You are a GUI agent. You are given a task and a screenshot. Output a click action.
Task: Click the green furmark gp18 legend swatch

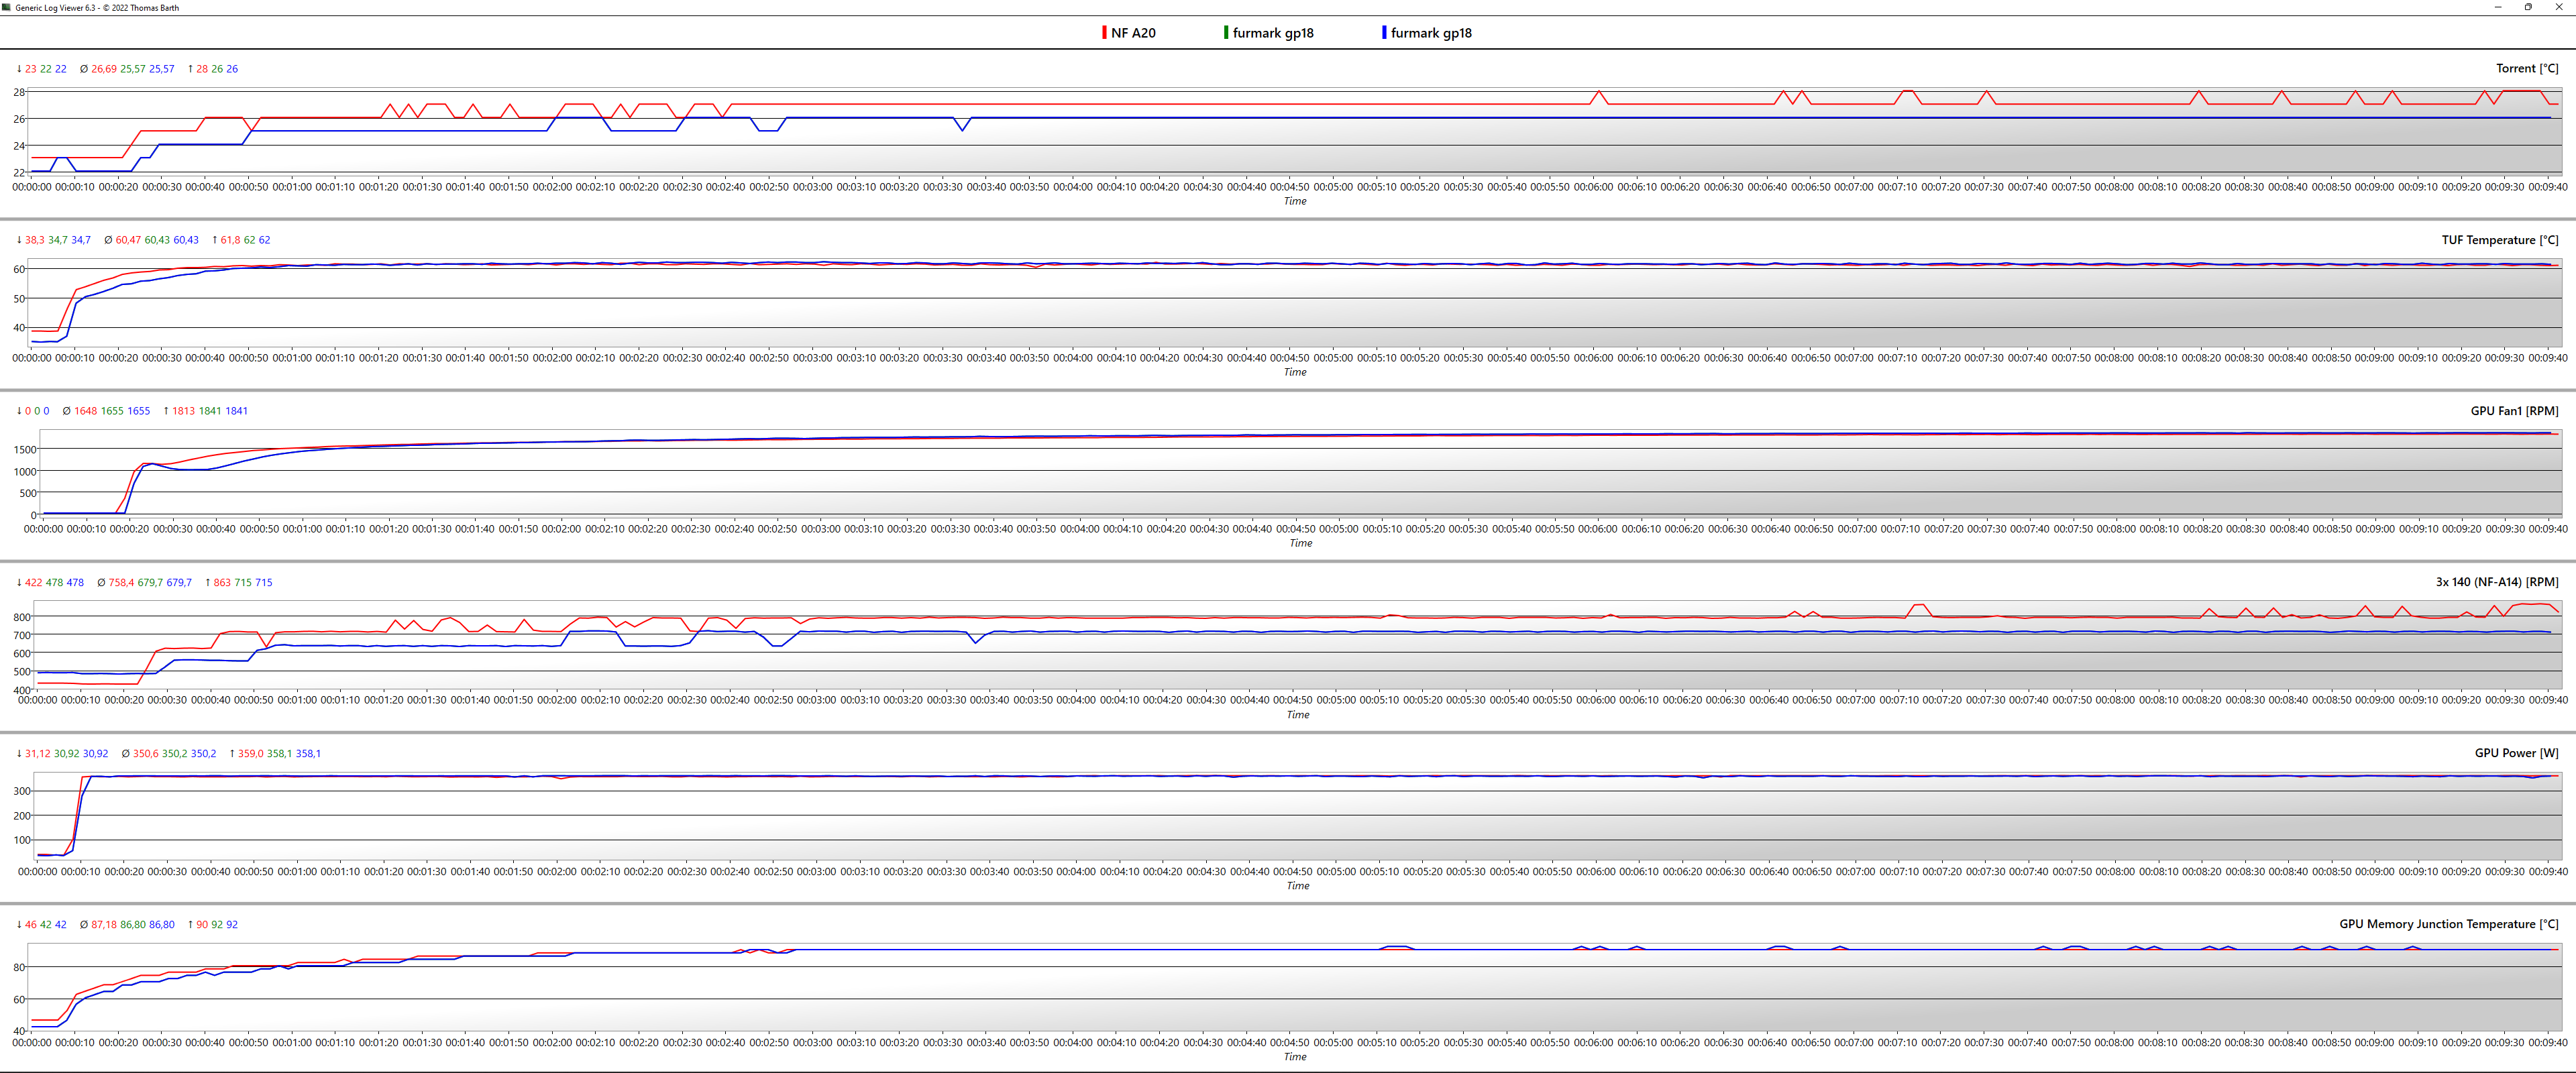pos(1226,33)
